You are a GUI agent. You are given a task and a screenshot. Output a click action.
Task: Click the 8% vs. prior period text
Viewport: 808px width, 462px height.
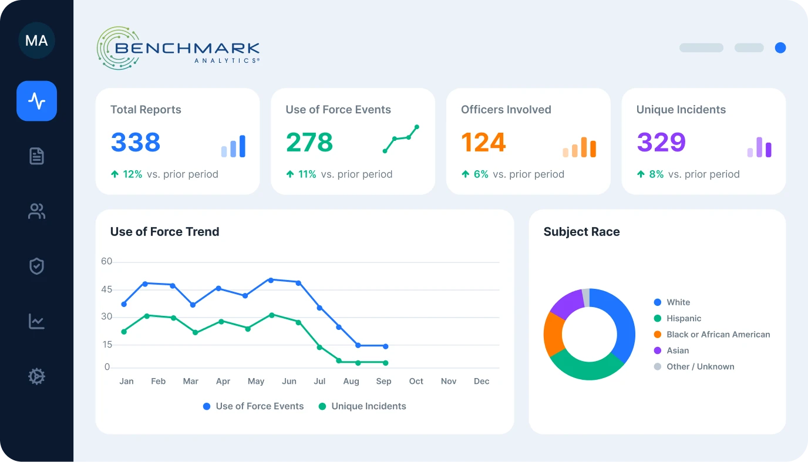pos(688,174)
